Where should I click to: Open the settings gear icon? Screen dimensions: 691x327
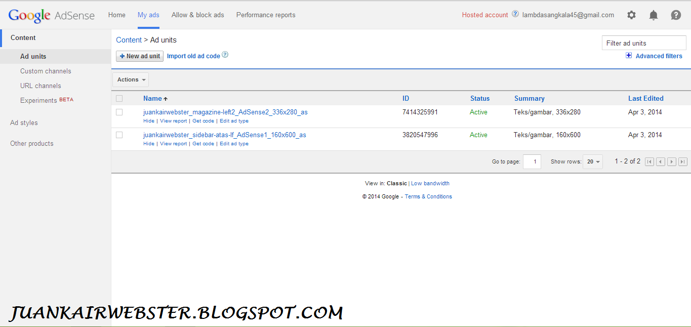[631, 15]
